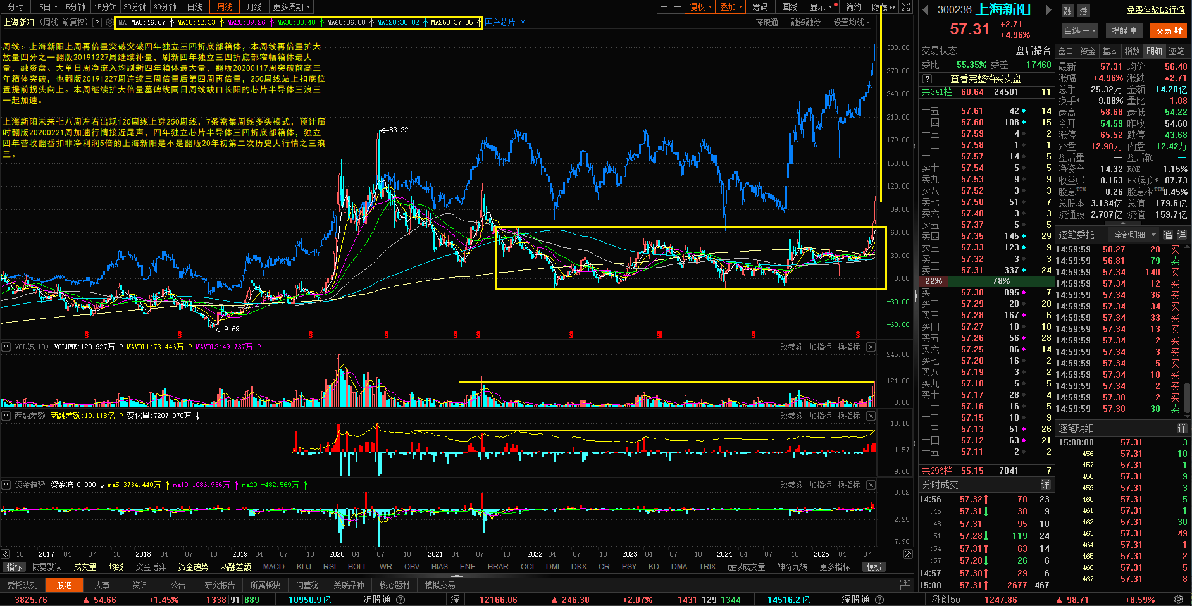Open the 显示 display dropdown

[x=822, y=7]
